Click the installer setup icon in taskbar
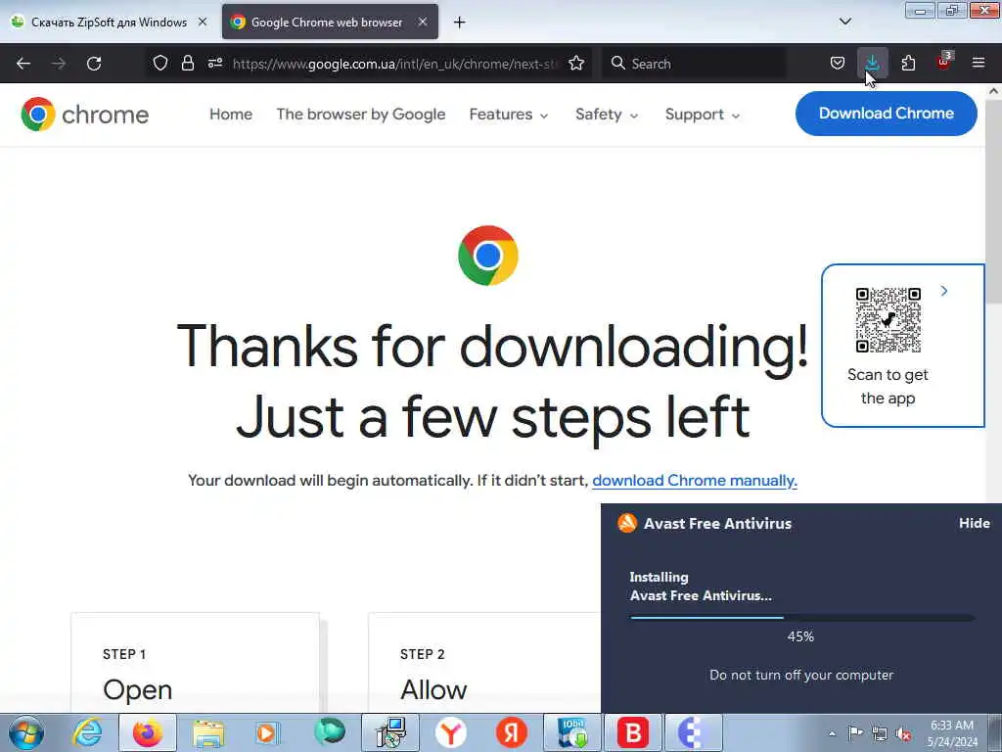Image resolution: width=1002 pixels, height=752 pixels. click(390, 732)
